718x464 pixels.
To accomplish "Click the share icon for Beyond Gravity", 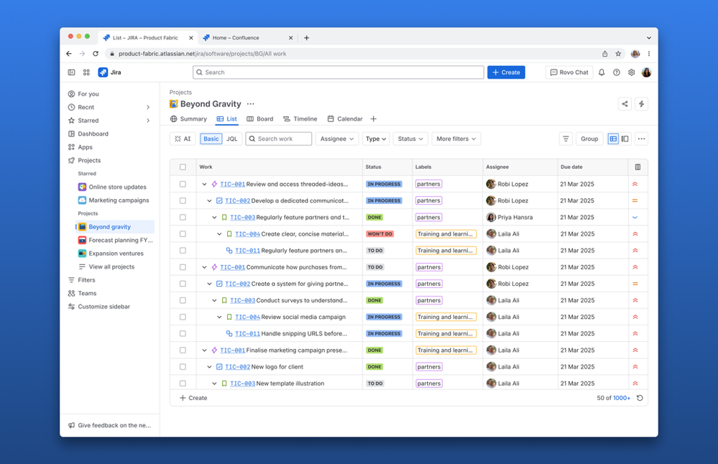I will (x=625, y=104).
